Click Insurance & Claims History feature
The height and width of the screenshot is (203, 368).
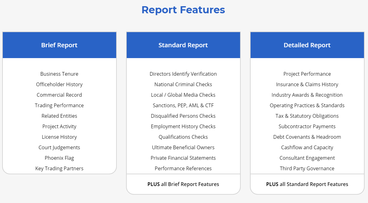pyautogui.click(x=307, y=85)
